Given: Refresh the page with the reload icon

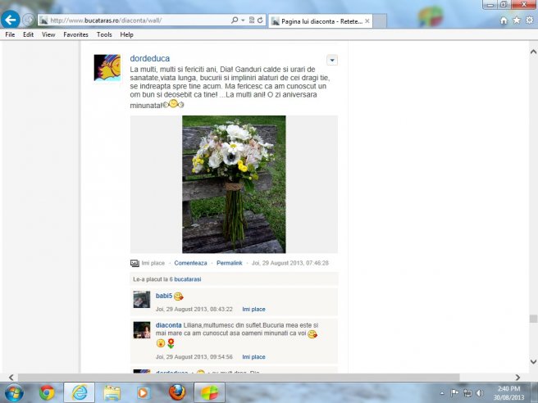Looking at the screenshot, I should point(259,20).
